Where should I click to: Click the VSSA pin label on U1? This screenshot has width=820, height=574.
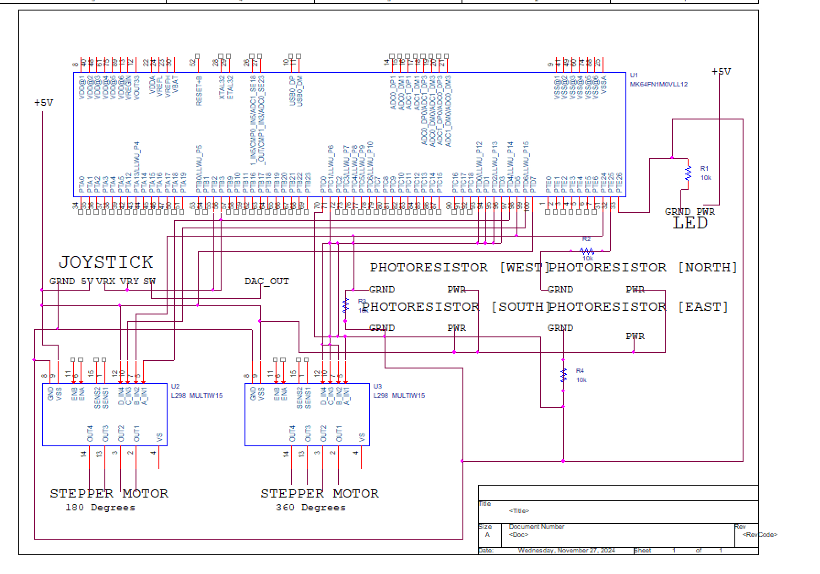pos(603,85)
